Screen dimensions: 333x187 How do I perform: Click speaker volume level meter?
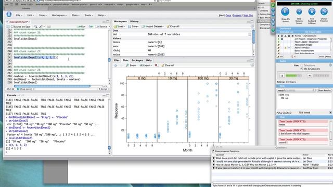pos(322,76)
